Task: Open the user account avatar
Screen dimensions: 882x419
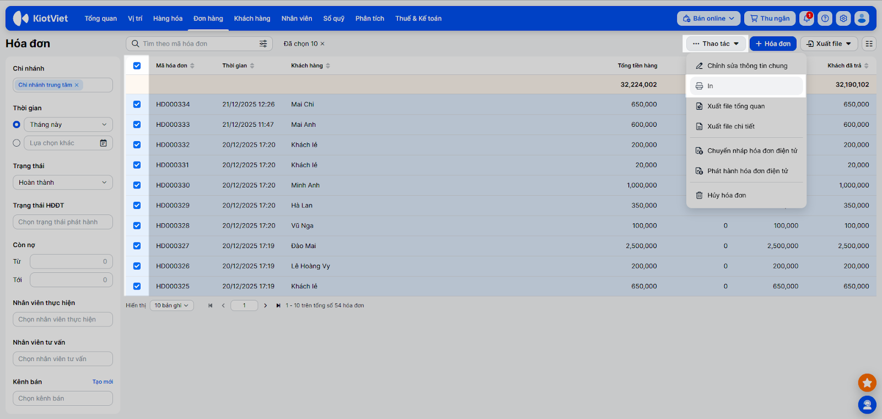Action: [x=862, y=18]
